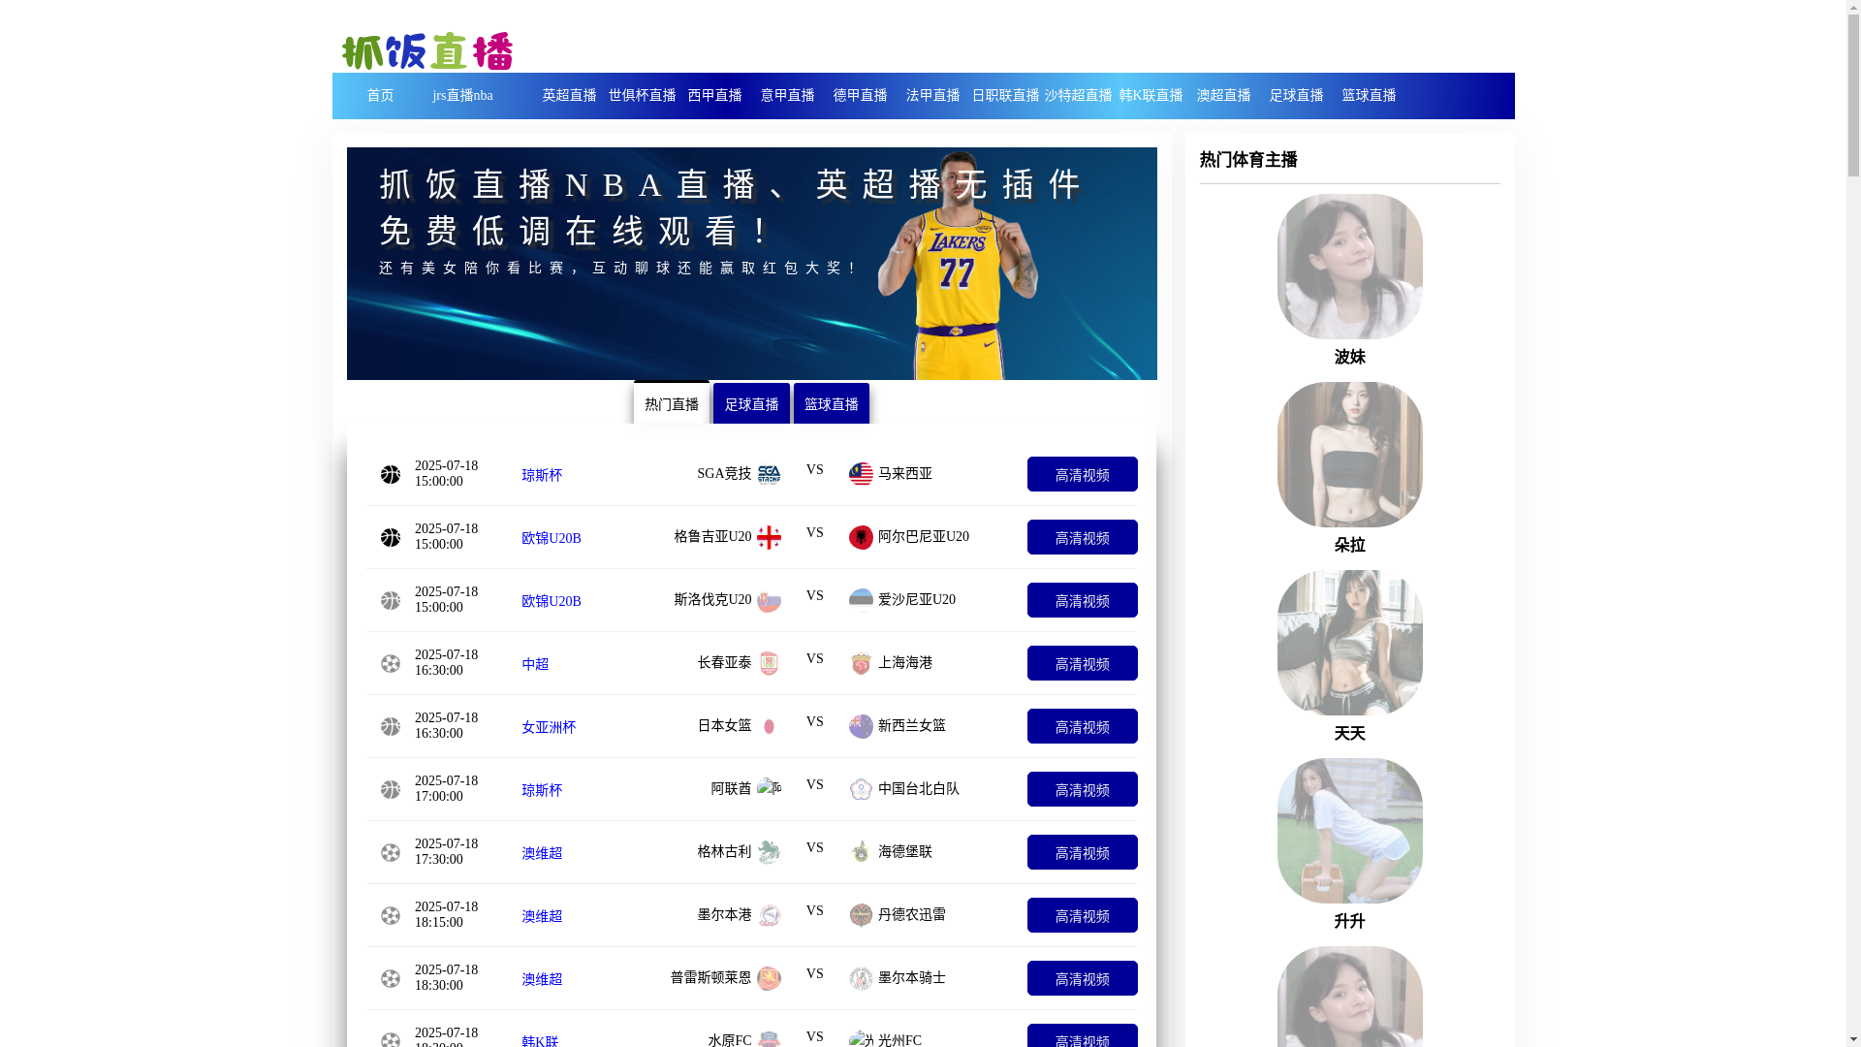Click basketball icon for the SGA竞技 match

391,474
